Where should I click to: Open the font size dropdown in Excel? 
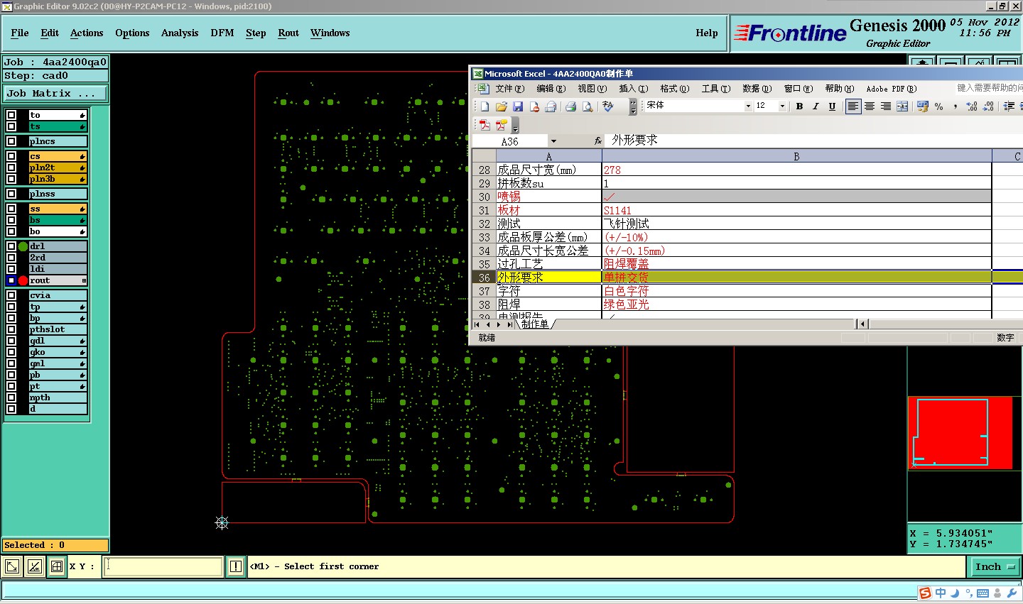(x=782, y=106)
